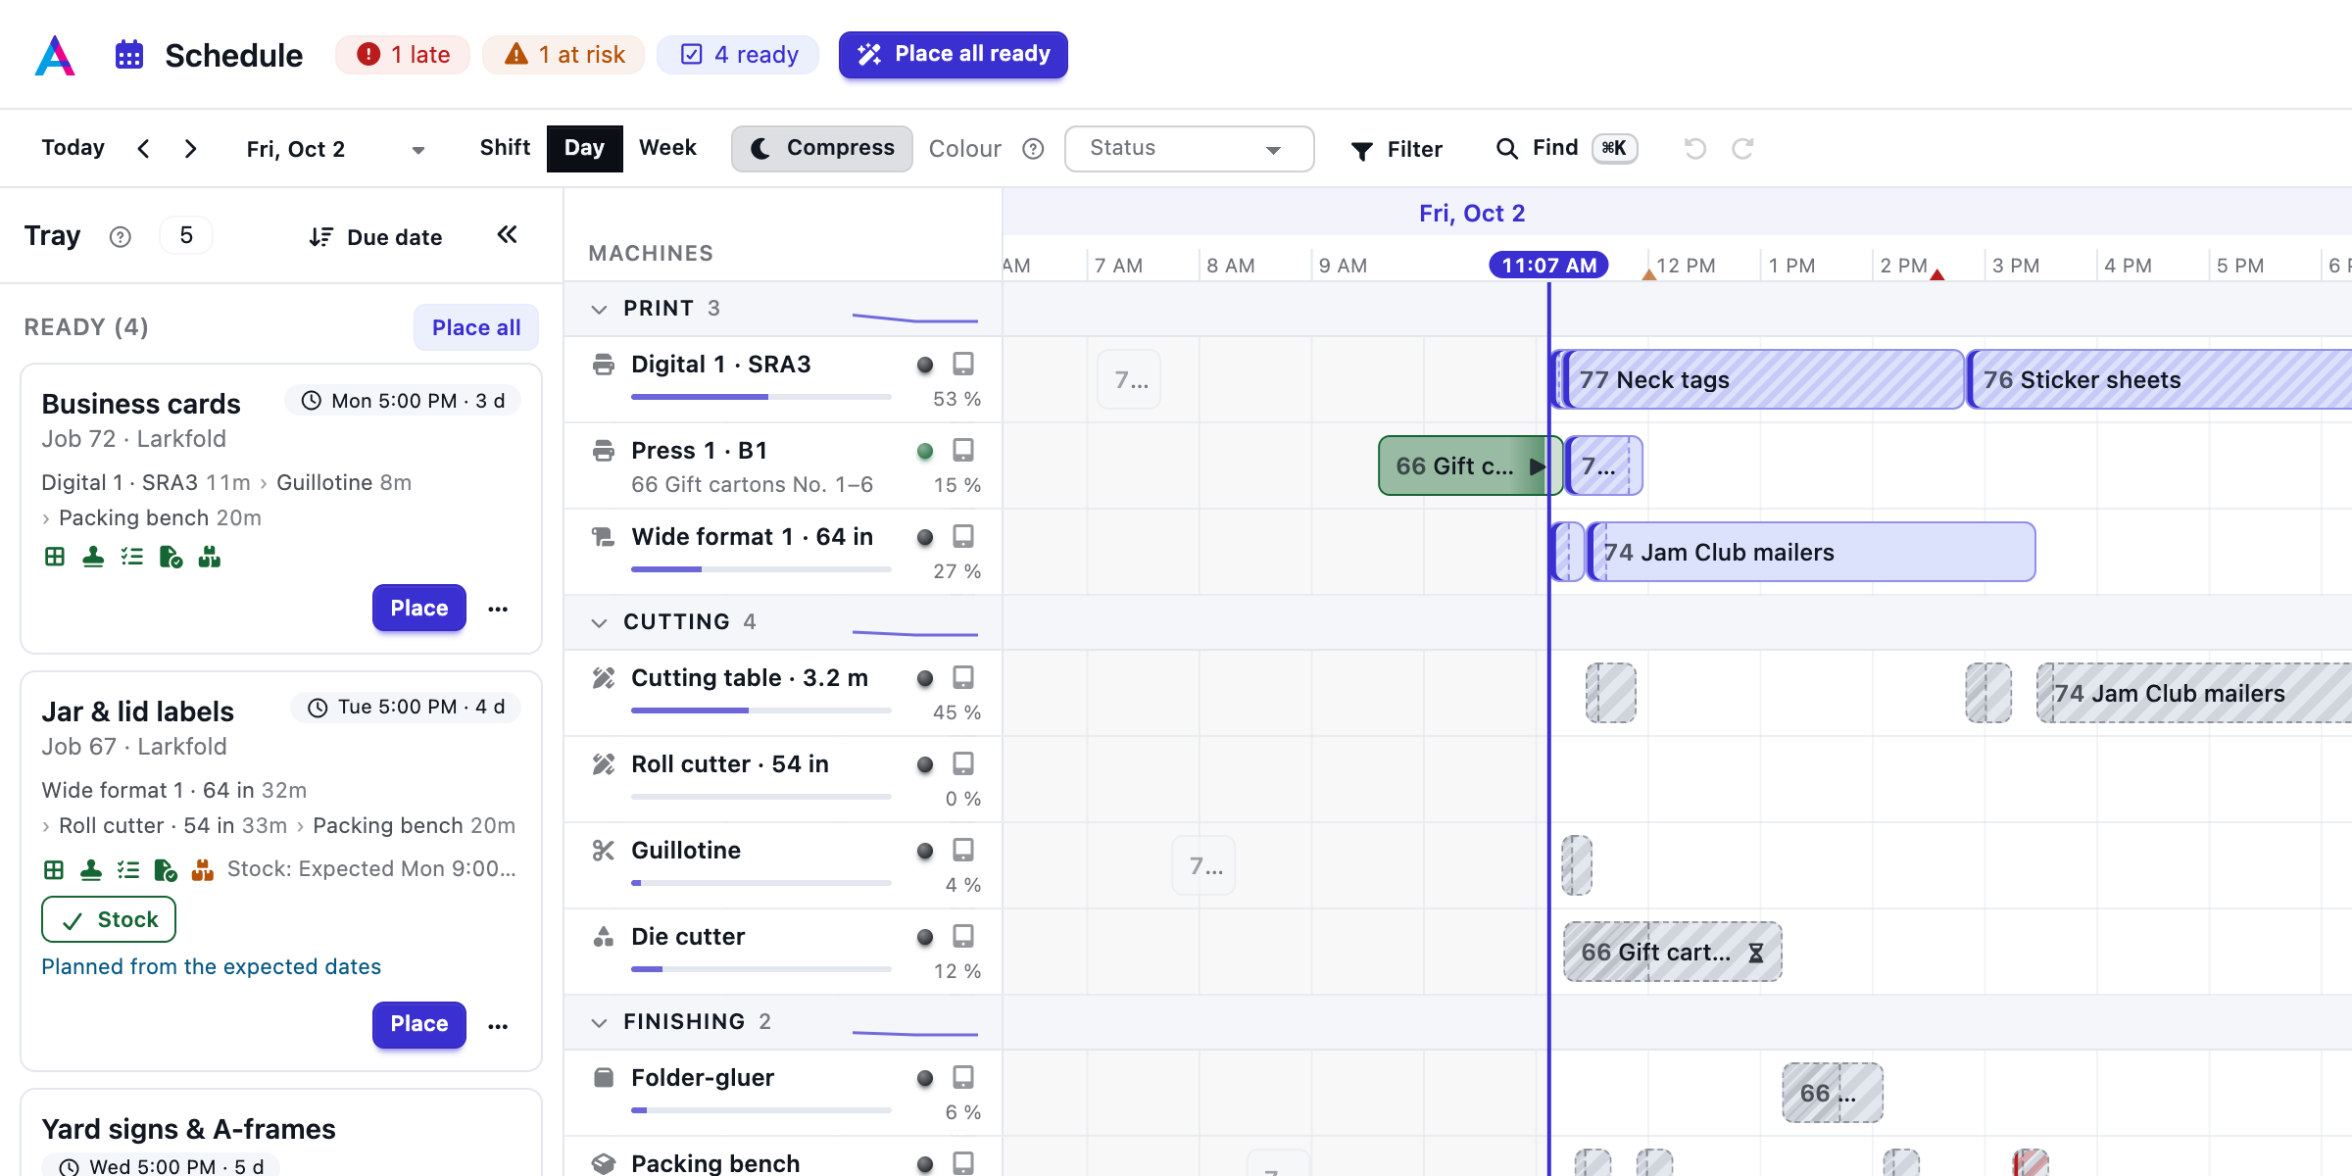Open the Filter panel
This screenshot has height=1176, width=2352.
pos(1396,149)
